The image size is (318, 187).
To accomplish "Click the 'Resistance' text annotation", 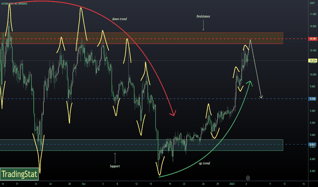I will click(x=203, y=16).
